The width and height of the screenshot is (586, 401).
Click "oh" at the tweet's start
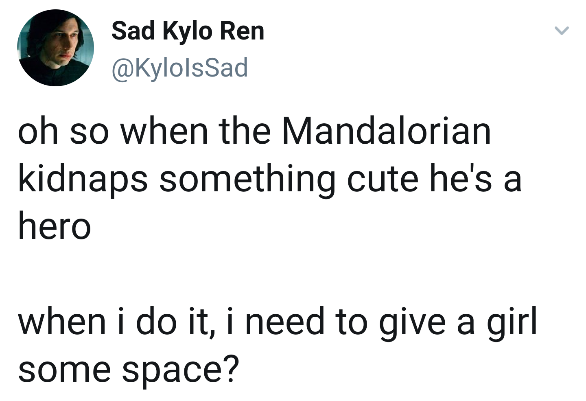pyautogui.click(x=38, y=131)
